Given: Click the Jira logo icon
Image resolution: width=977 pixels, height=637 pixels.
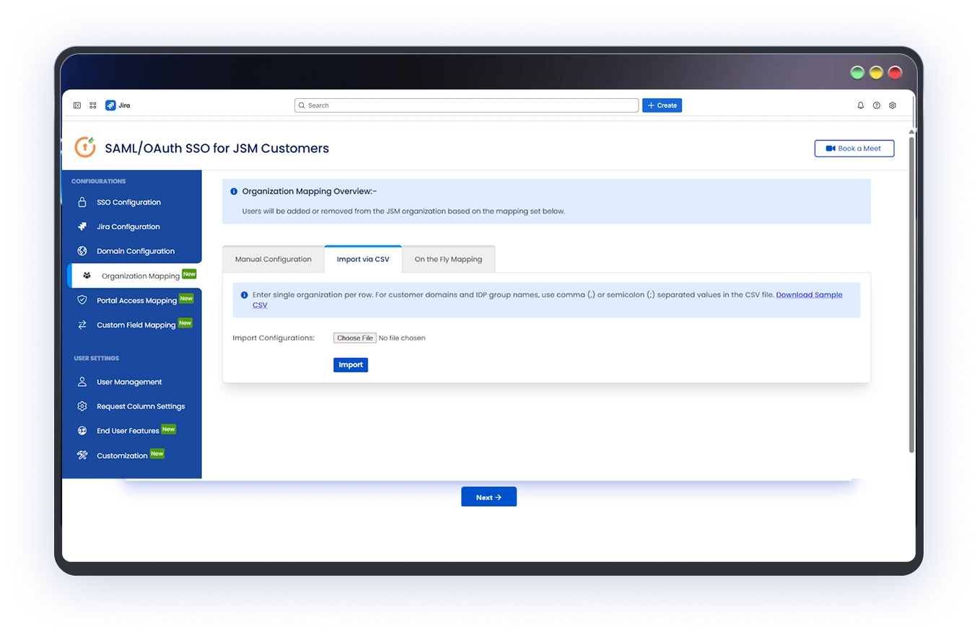Looking at the screenshot, I should click(x=110, y=105).
